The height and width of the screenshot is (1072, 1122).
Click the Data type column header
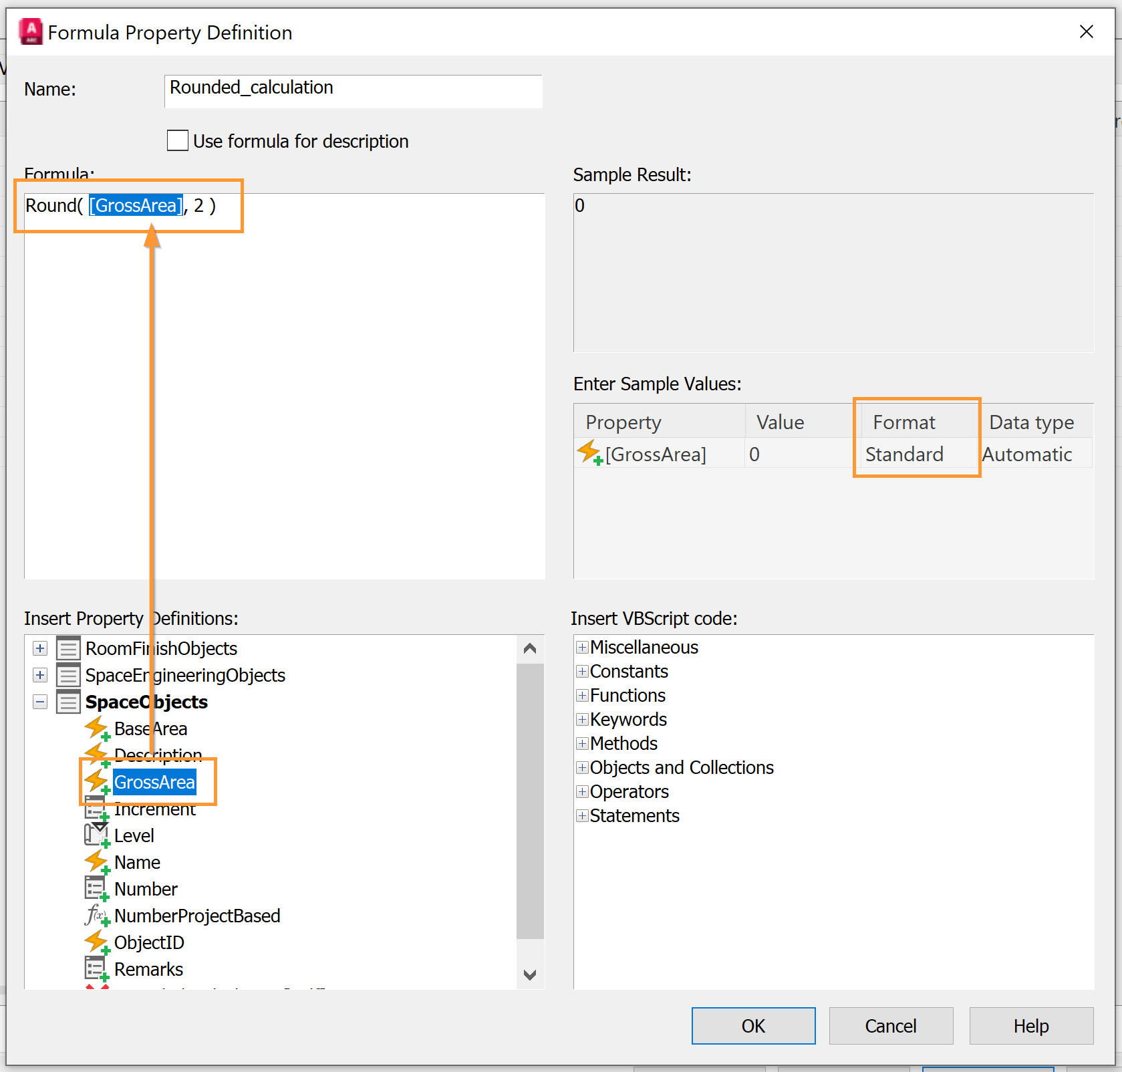point(1036,422)
